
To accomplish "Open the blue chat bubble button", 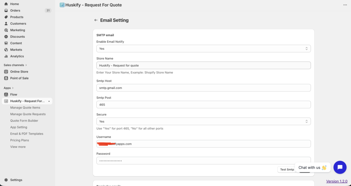I will [340, 167].
